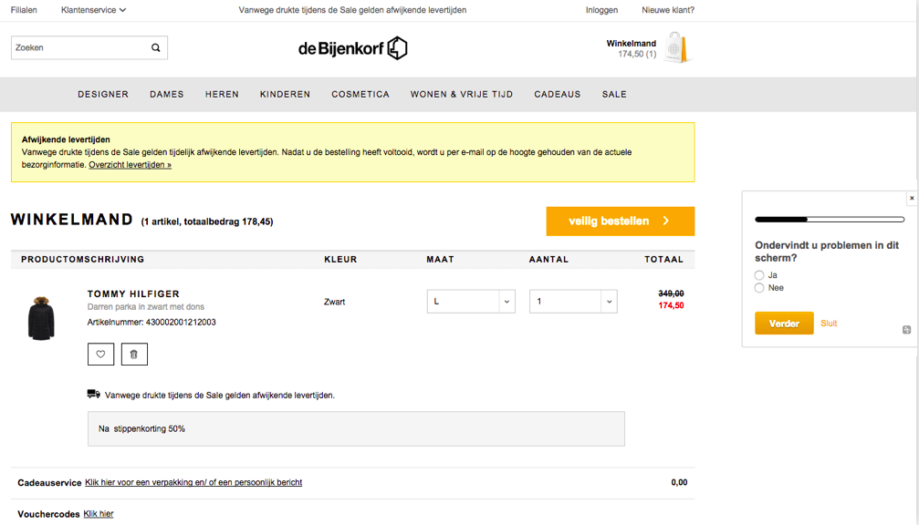
Task: Click the 'Nieuwe klant?' link
Action: [x=668, y=10]
